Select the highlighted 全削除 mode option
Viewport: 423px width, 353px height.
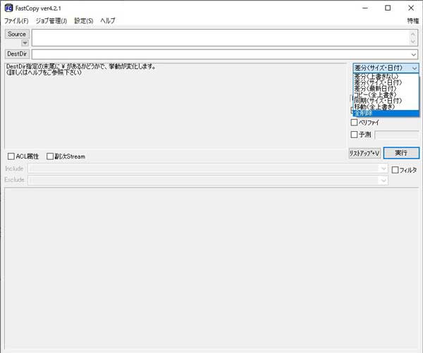pos(386,113)
